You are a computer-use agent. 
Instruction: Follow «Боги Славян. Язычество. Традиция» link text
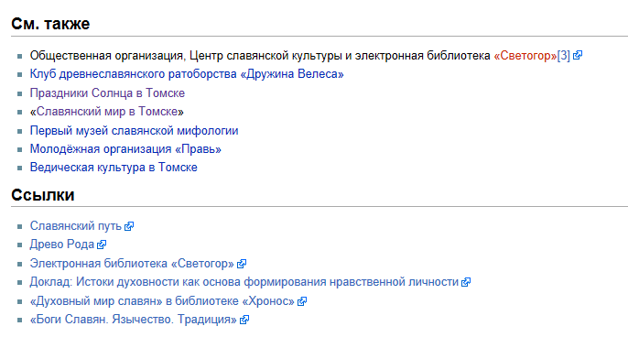tap(134, 320)
